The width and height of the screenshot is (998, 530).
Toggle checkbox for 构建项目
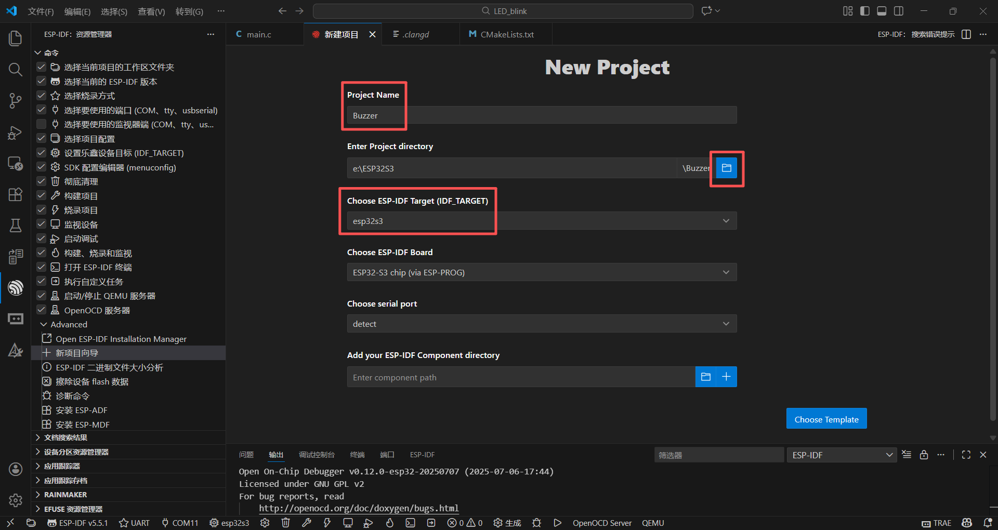pyautogui.click(x=41, y=195)
